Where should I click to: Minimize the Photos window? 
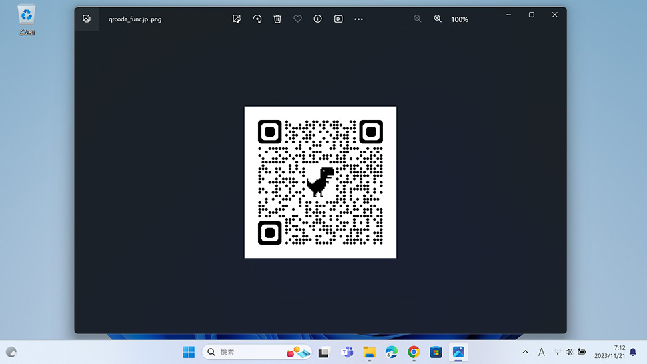point(508,15)
